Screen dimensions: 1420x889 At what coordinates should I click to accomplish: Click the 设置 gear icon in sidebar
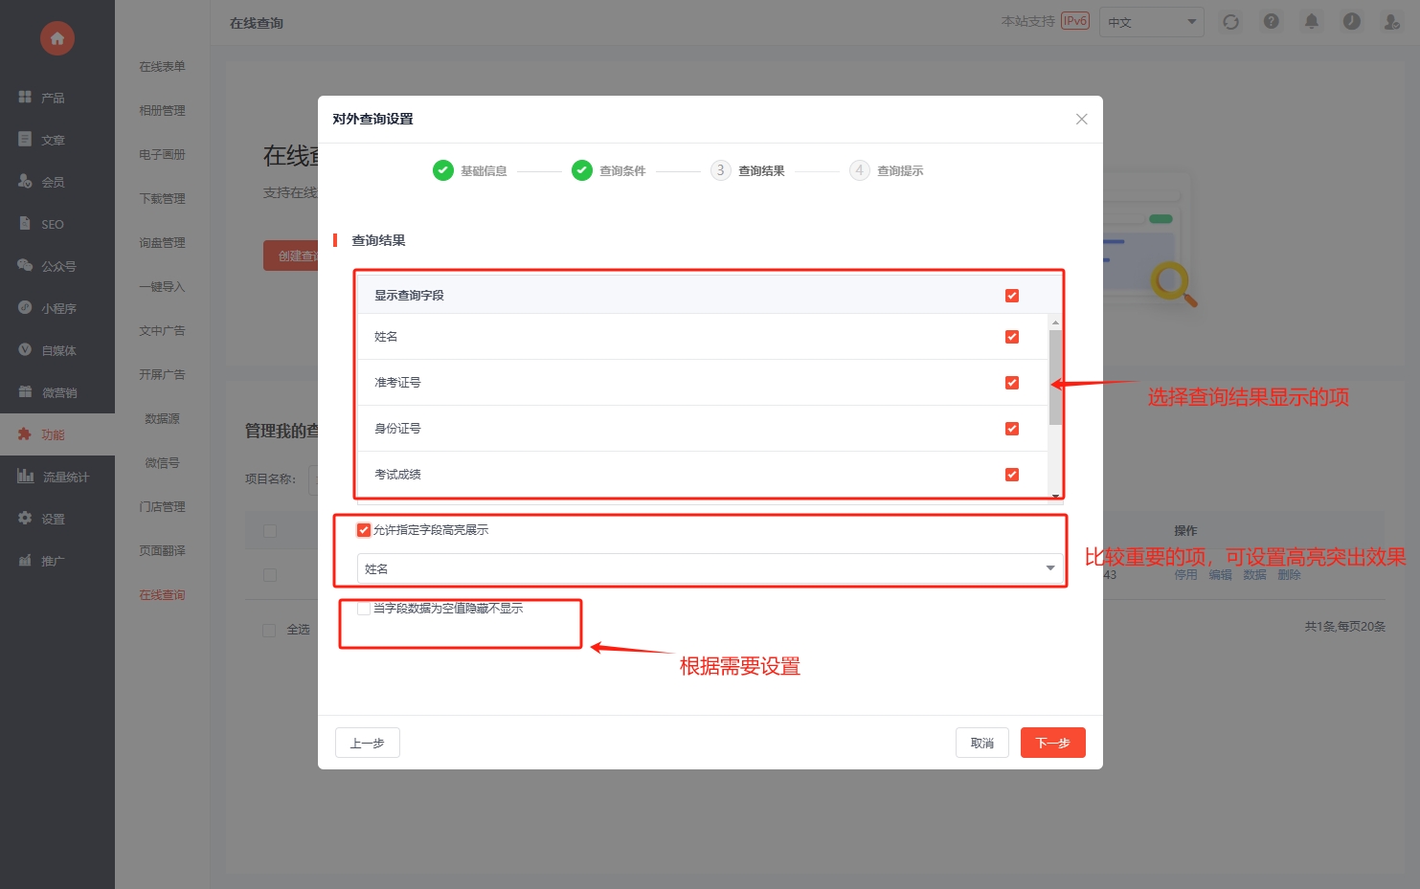pyautogui.click(x=26, y=519)
